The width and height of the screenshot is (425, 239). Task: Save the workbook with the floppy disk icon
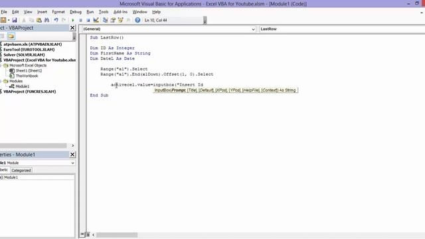point(15,20)
